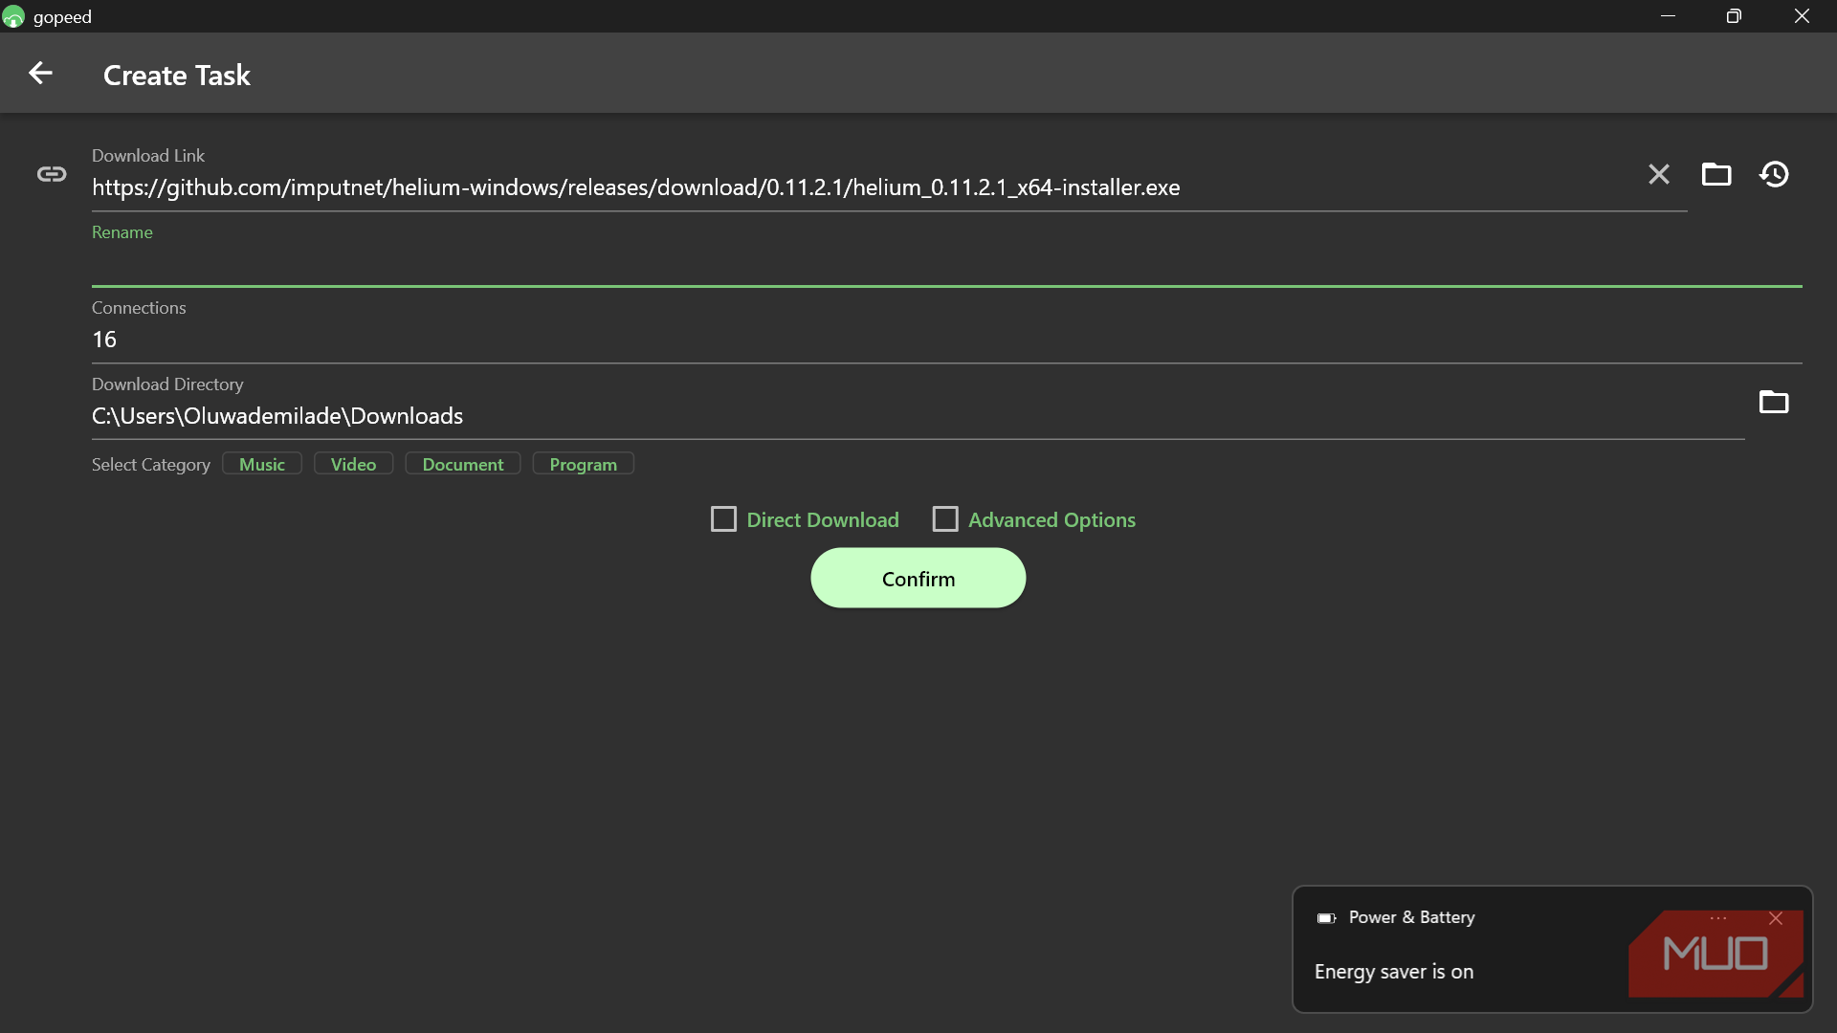Screen dimensions: 1837x1033
Task: Choose the Document category
Action: click(463, 464)
